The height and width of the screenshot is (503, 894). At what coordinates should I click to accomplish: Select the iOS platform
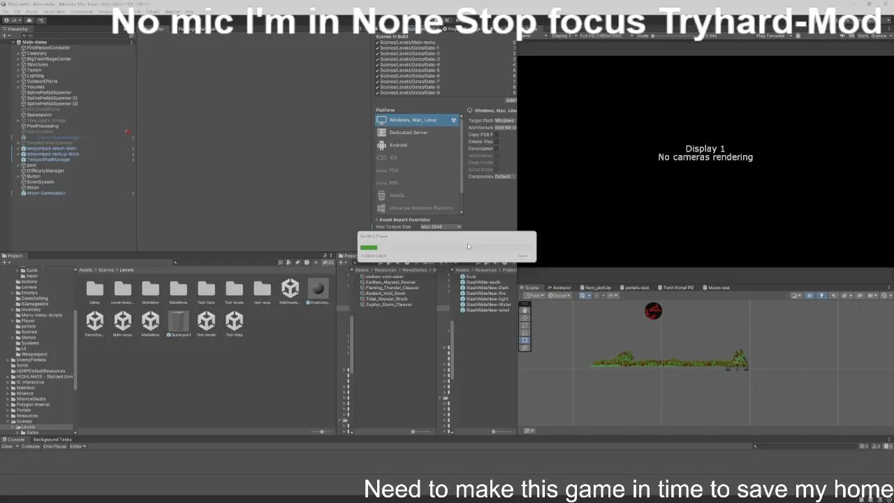click(x=418, y=158)
